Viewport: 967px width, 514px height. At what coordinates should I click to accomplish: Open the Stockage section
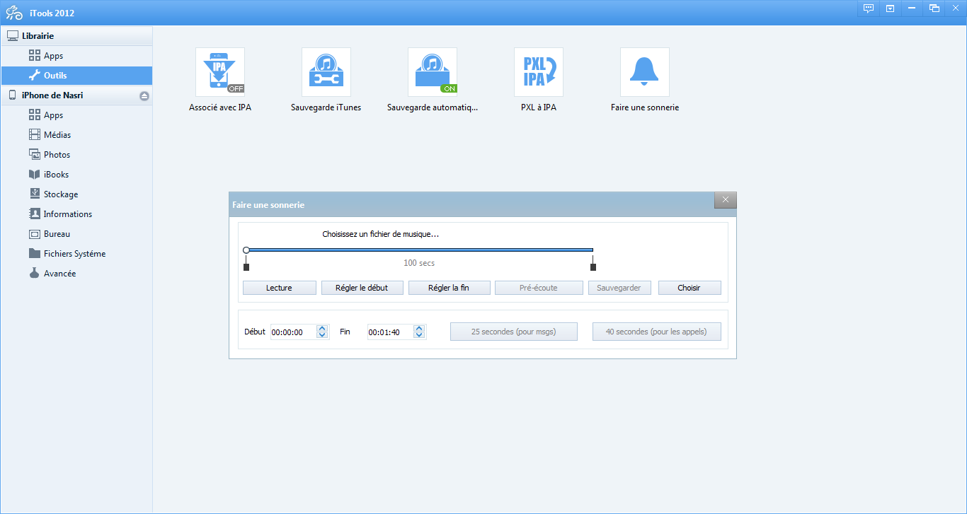(76, 194)
